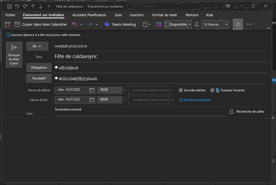This screenshot has width=276, height=185.
Task: Click the delete event calendar icon
Action: tap(8, 24)
